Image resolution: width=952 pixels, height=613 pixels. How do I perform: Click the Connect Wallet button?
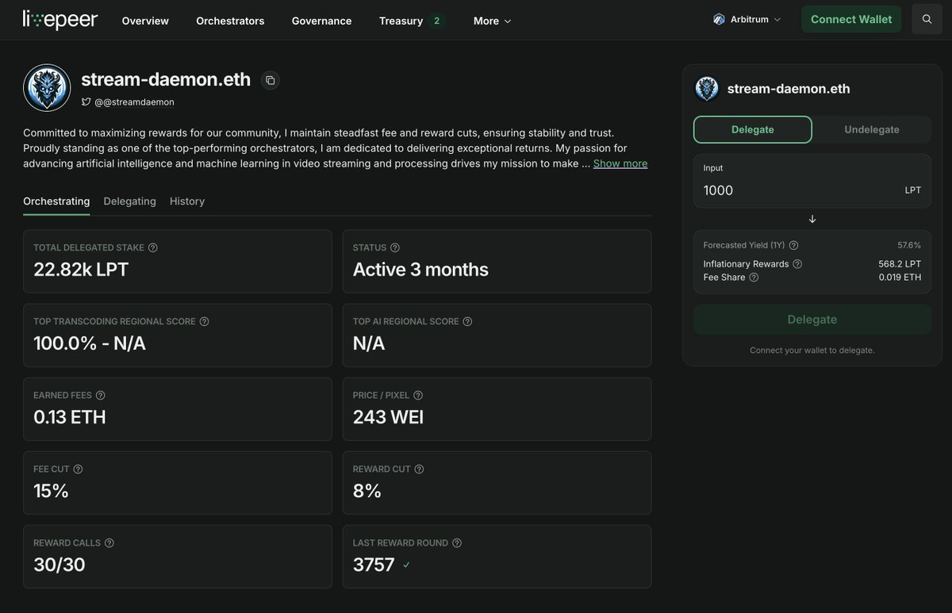(x=851, y=19)
